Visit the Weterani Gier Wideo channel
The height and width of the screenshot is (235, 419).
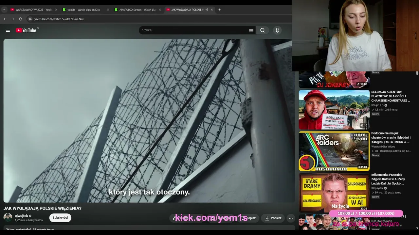click(x=383, y=147)
